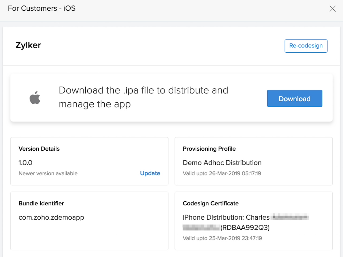Click the dialog title For Customers - iOS
343x257 pixels.
[x=42, y=8]
